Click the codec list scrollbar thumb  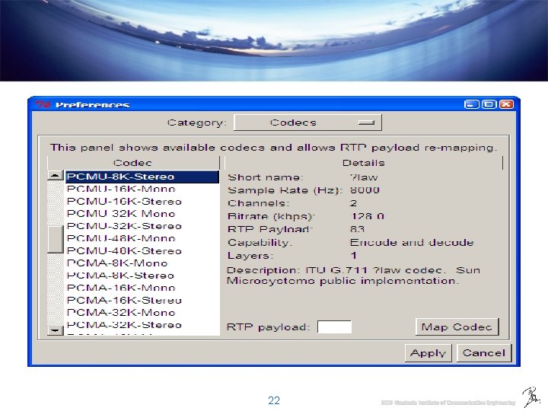(x=56, y=240)
